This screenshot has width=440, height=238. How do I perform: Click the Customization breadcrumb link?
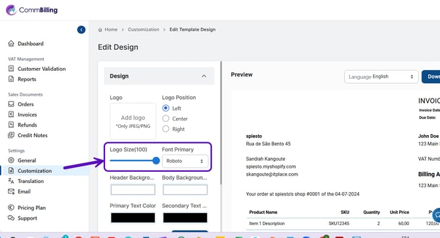143,30
